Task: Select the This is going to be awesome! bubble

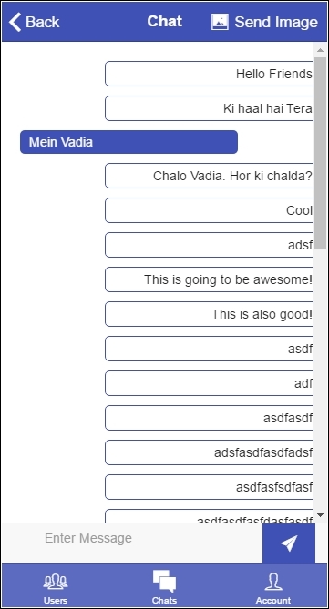Action: click(x=209, y=279)
